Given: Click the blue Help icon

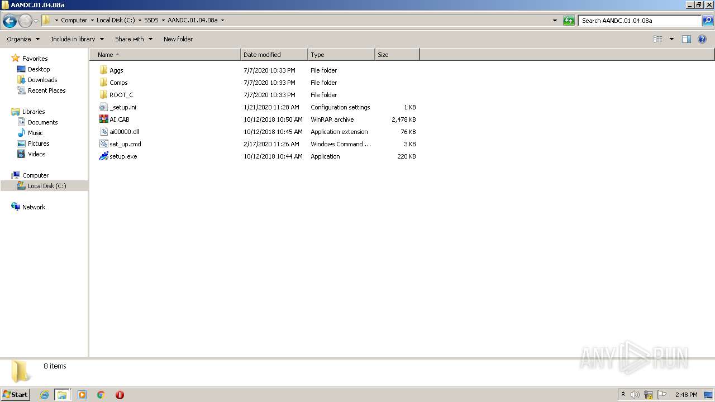Looking at the screenshot, I should pos(702,39).
